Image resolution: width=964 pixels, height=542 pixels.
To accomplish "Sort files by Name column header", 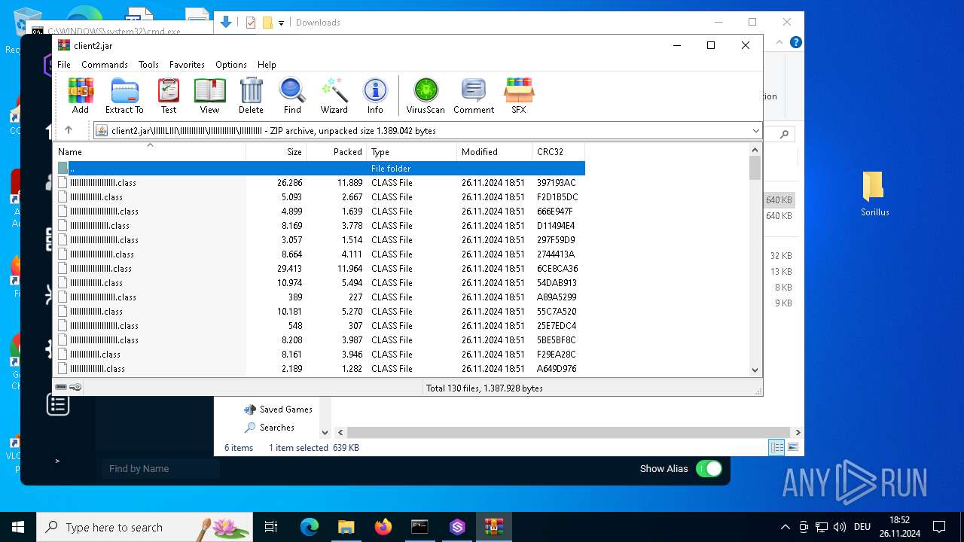I will pyautogui.click(x=150, y=152).
